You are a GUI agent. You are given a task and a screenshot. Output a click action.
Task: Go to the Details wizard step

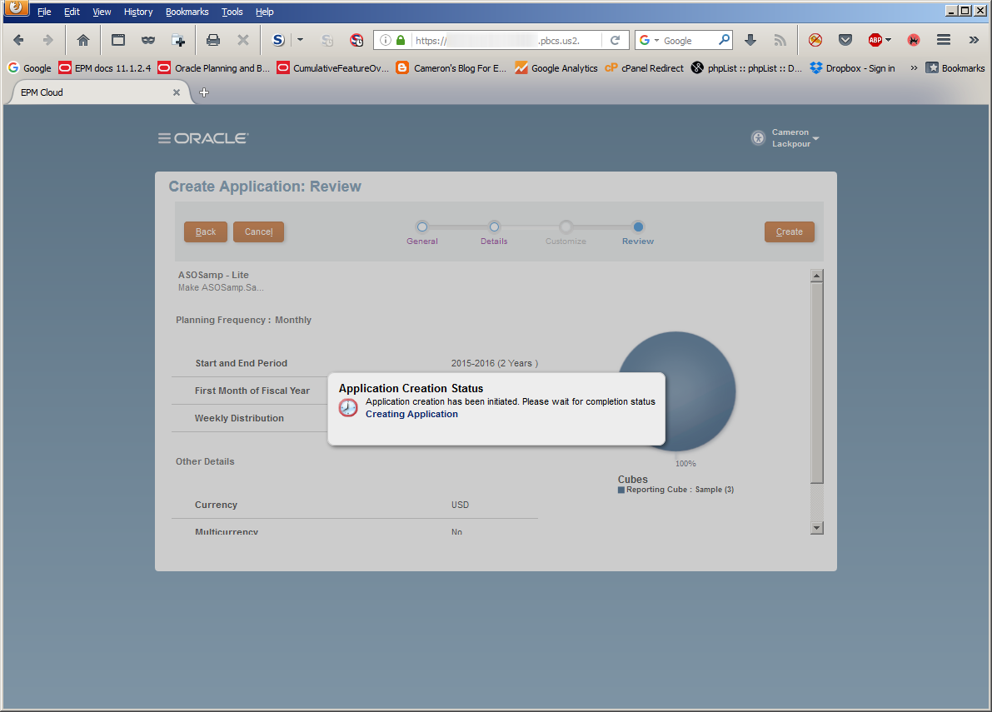coord(494,232)
